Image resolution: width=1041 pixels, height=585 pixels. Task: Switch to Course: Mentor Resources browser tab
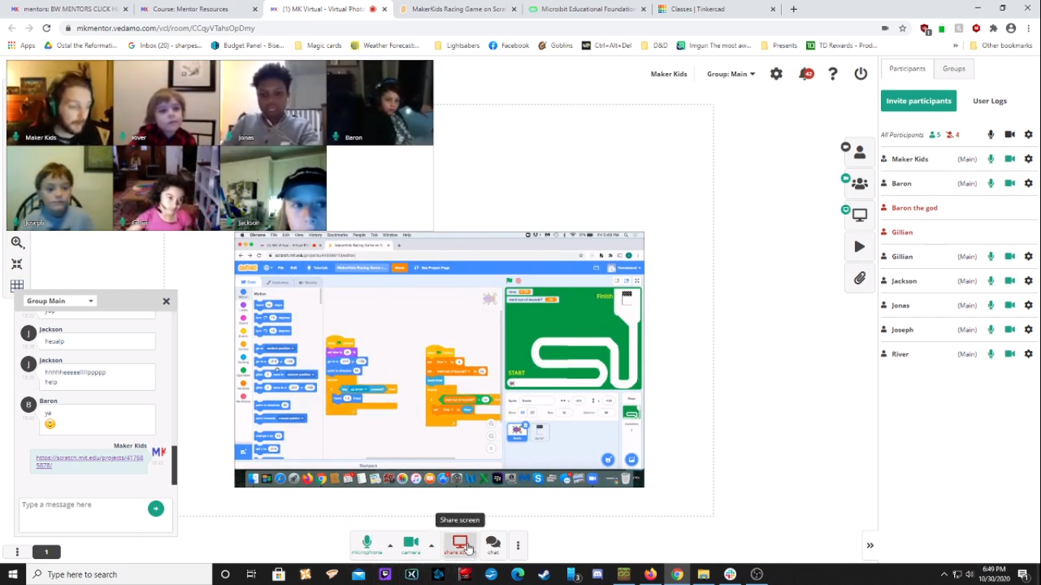point(199,9)
